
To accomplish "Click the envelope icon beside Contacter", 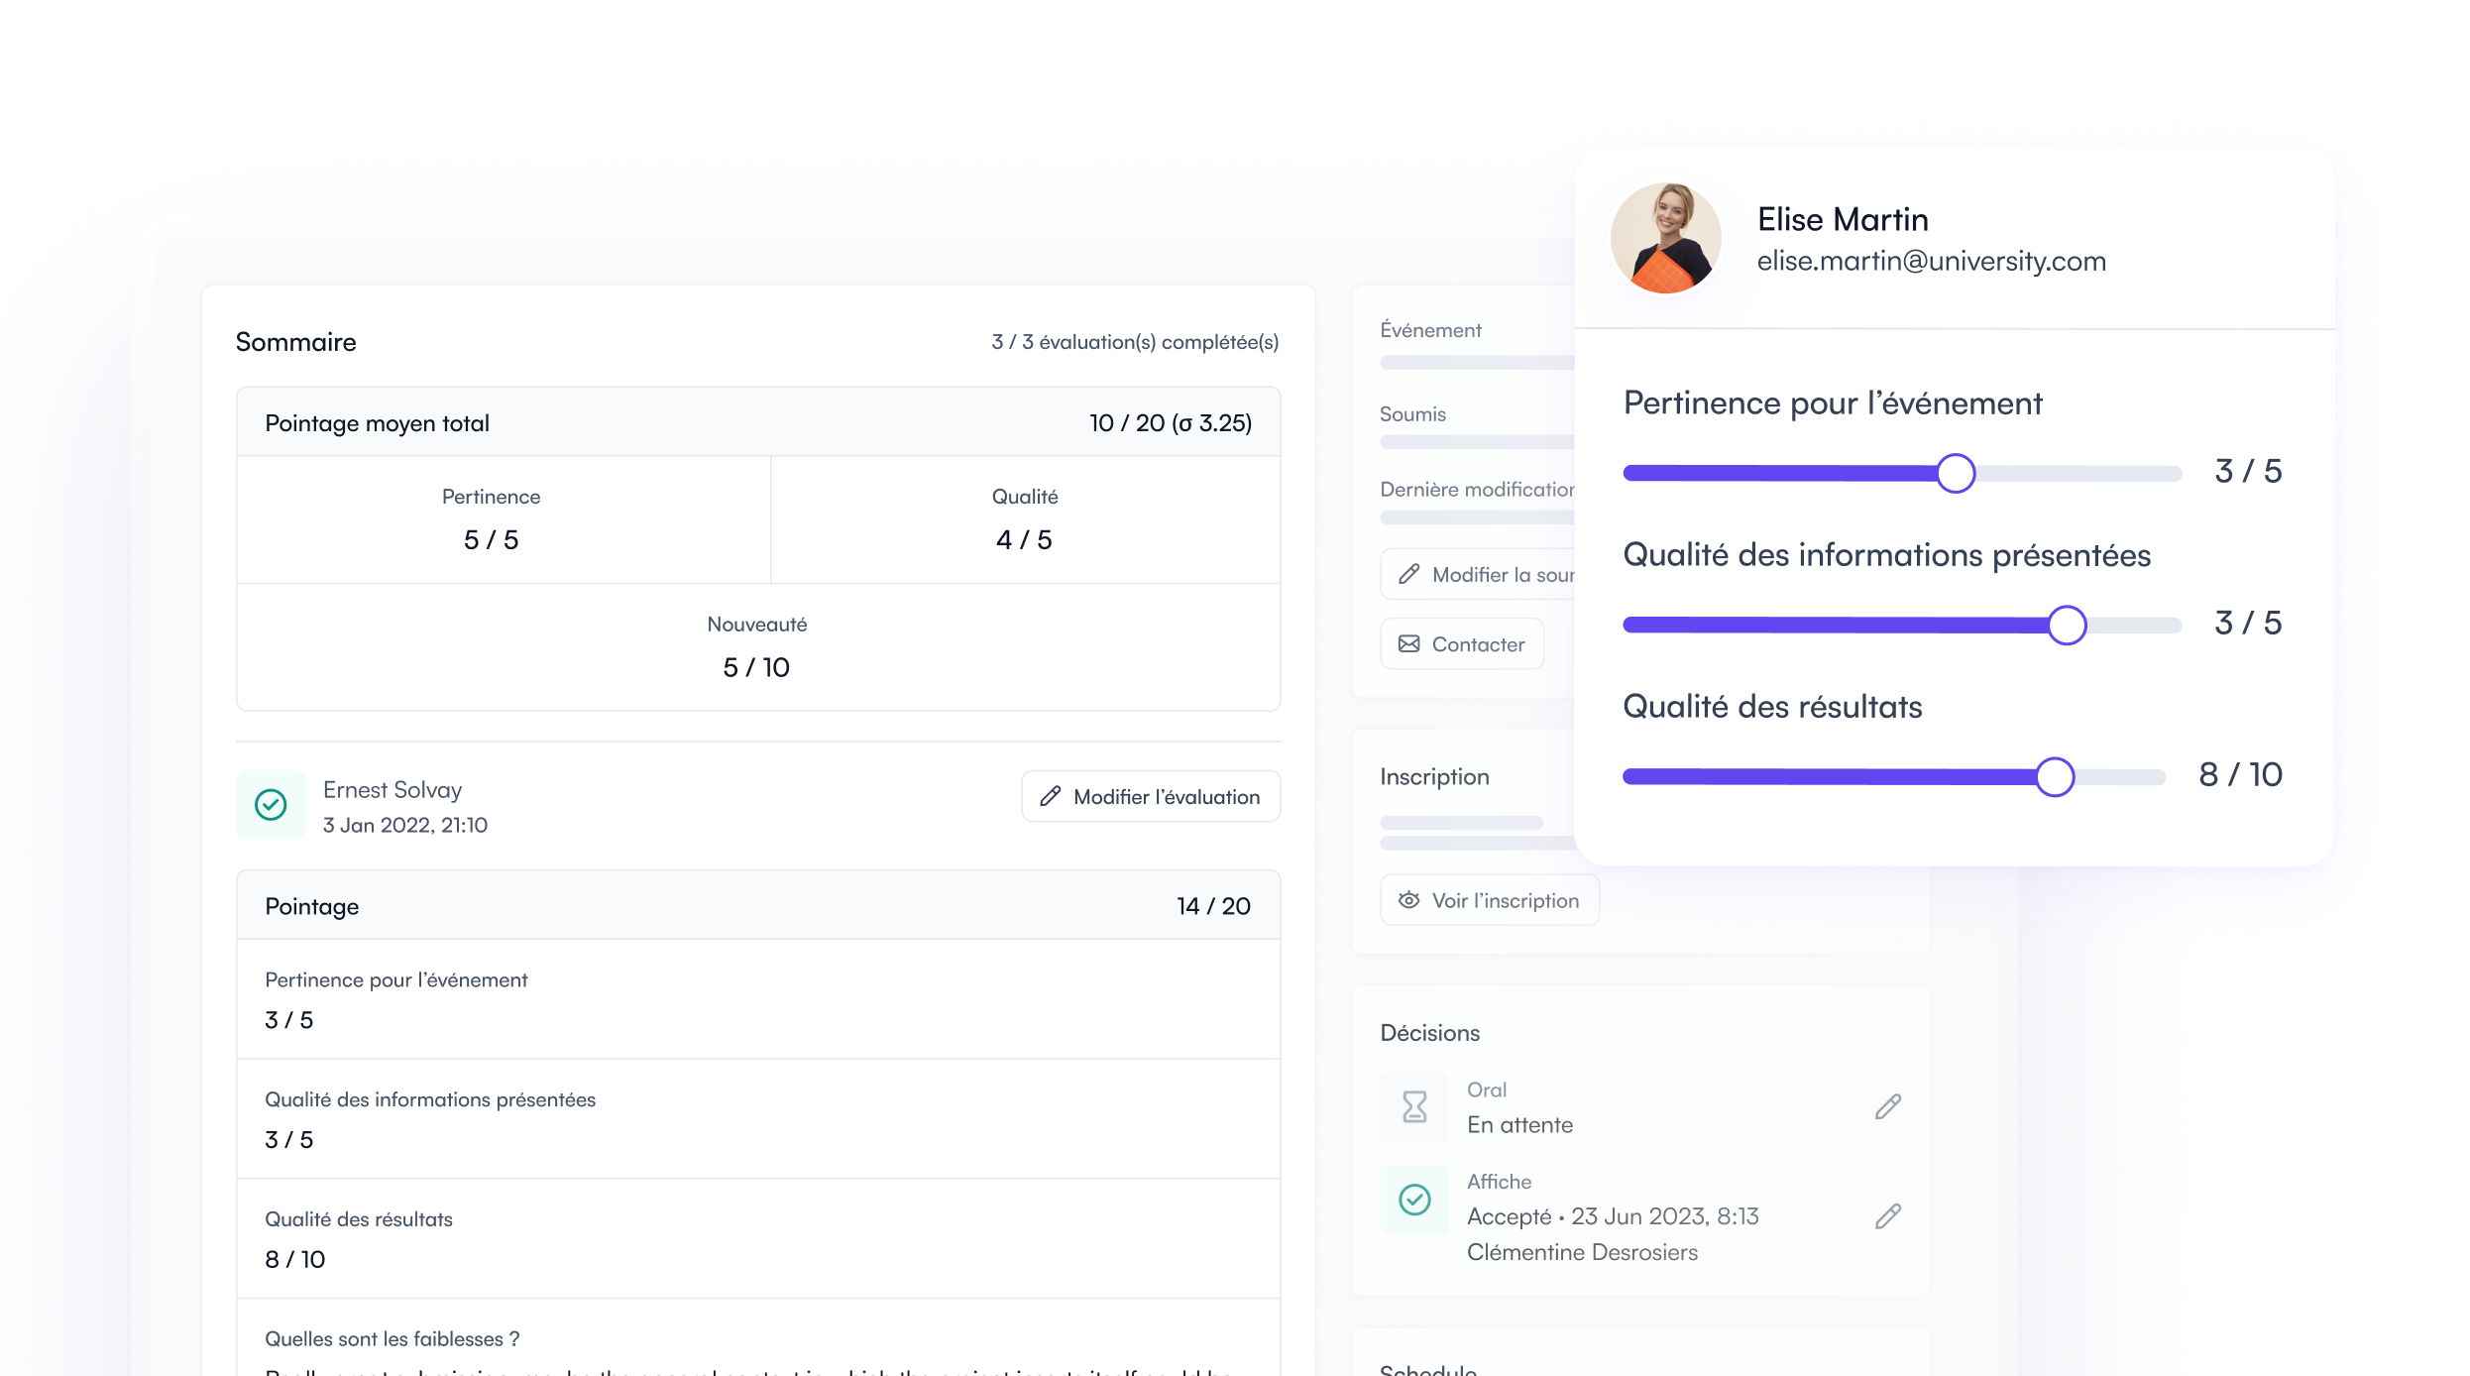I will click(1408, 644).
